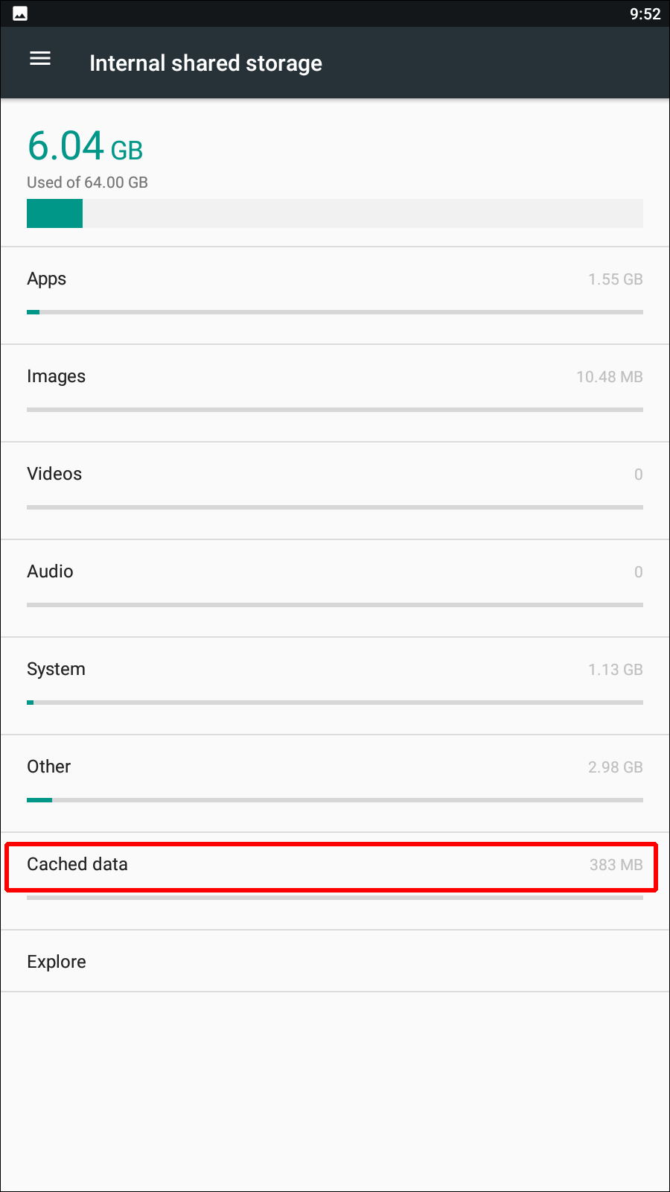Click the Internal shared storage title

pyautogui.click(x=206, y=63)
